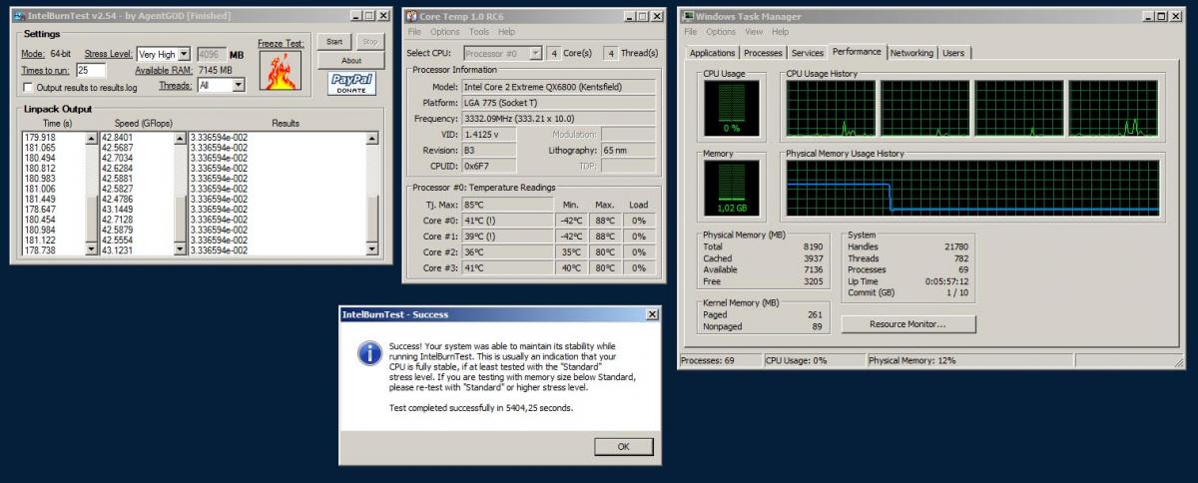Click the first CPU Usage History graph
The width and height of the screenshot is (1198, 483).
point(831,108)
